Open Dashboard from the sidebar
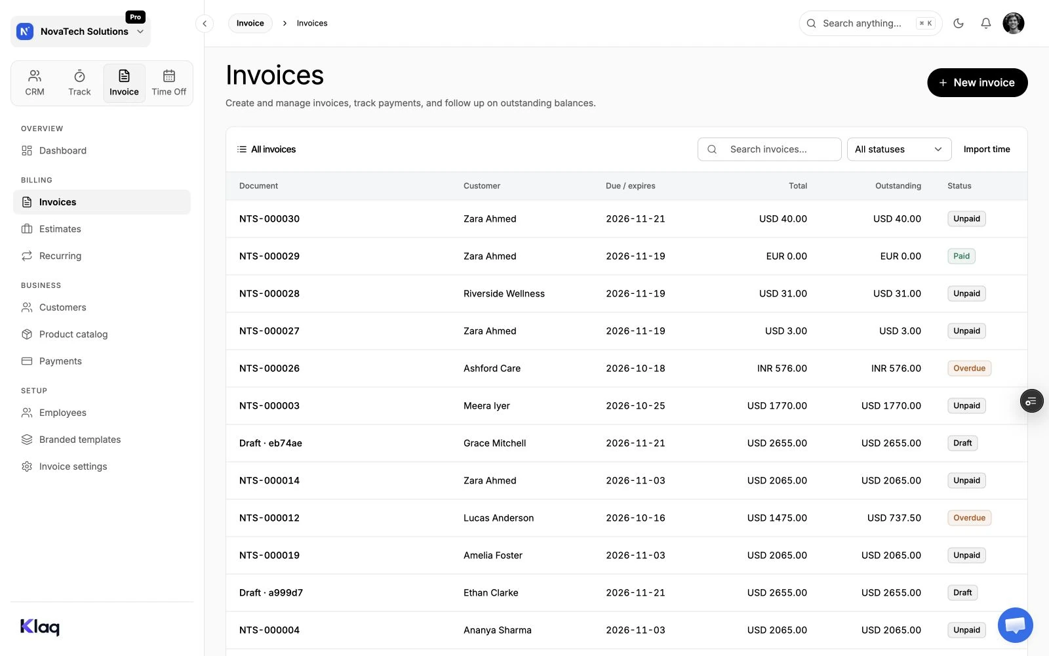 (102, 151)
